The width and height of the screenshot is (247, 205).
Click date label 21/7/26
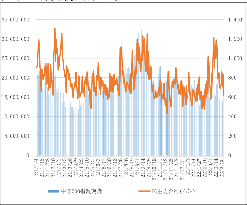121,168
